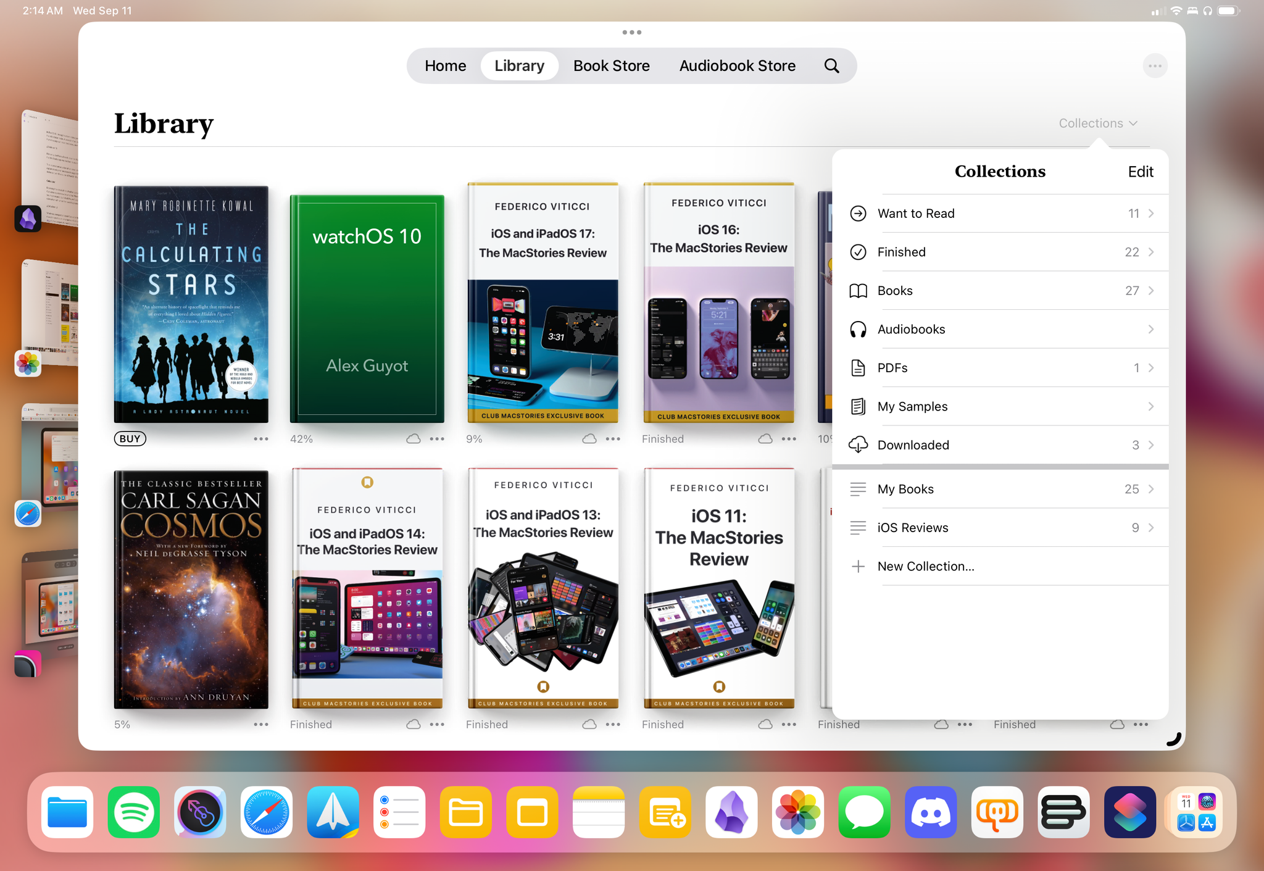Open The Calculating Stars book cover

(191, 304)
